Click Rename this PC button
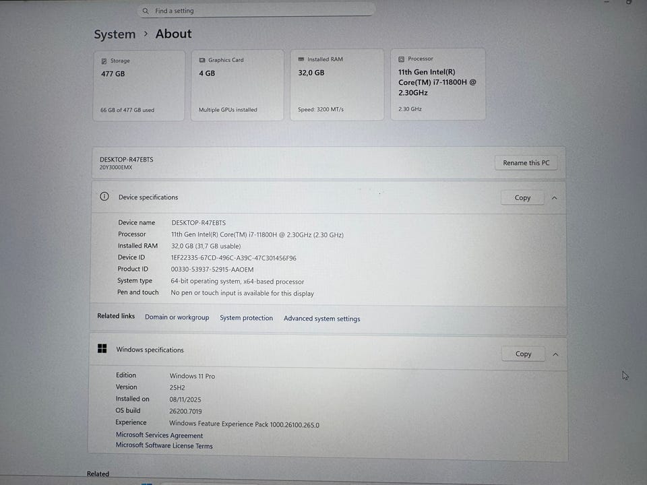This screenshot has height=485, width=647. [x=526, y=163]
